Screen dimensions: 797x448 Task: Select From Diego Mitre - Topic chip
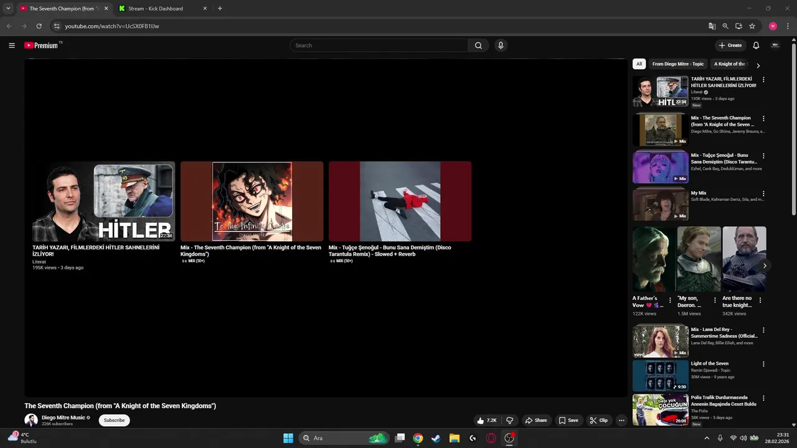(x=678, y=64)
